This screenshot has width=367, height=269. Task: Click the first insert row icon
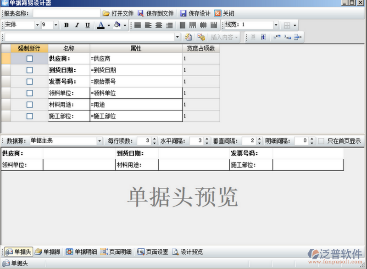pos(277,37)
